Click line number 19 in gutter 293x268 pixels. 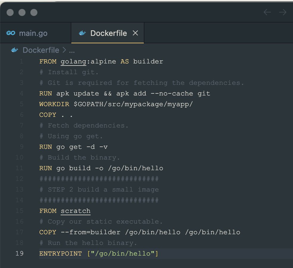pyautogui.click(x=19, y=253)
